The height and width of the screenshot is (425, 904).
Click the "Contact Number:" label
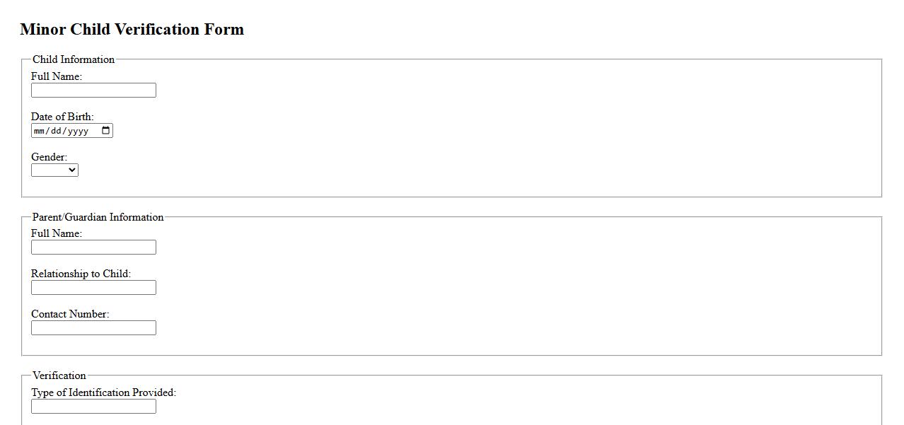(70, 314)
